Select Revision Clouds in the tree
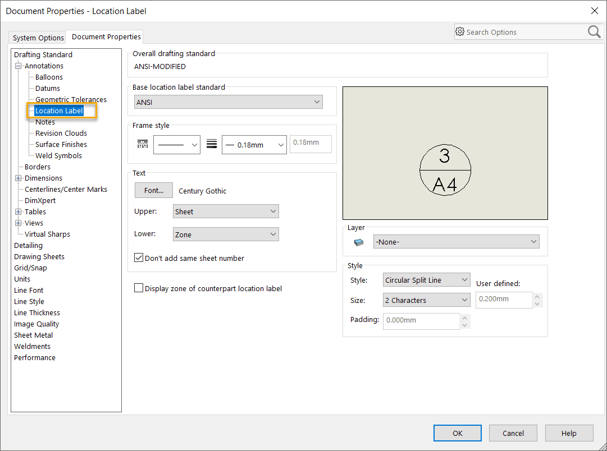 (61, 133)
